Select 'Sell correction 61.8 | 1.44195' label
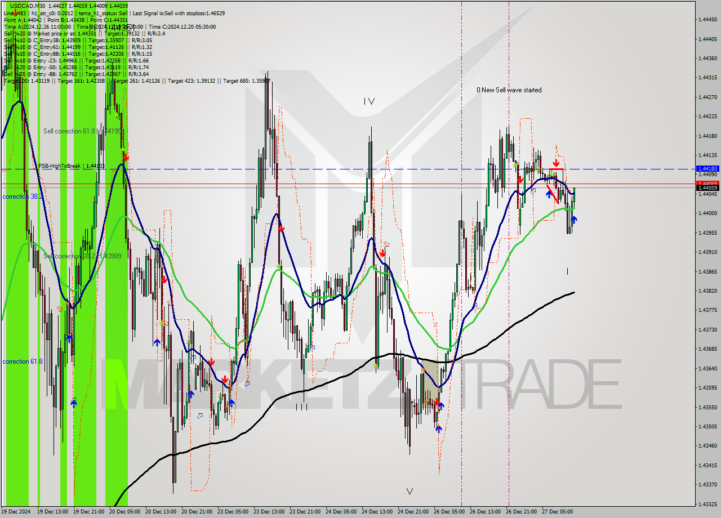 (83, 131)
